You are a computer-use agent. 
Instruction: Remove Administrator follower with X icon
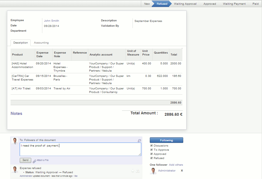182,171
